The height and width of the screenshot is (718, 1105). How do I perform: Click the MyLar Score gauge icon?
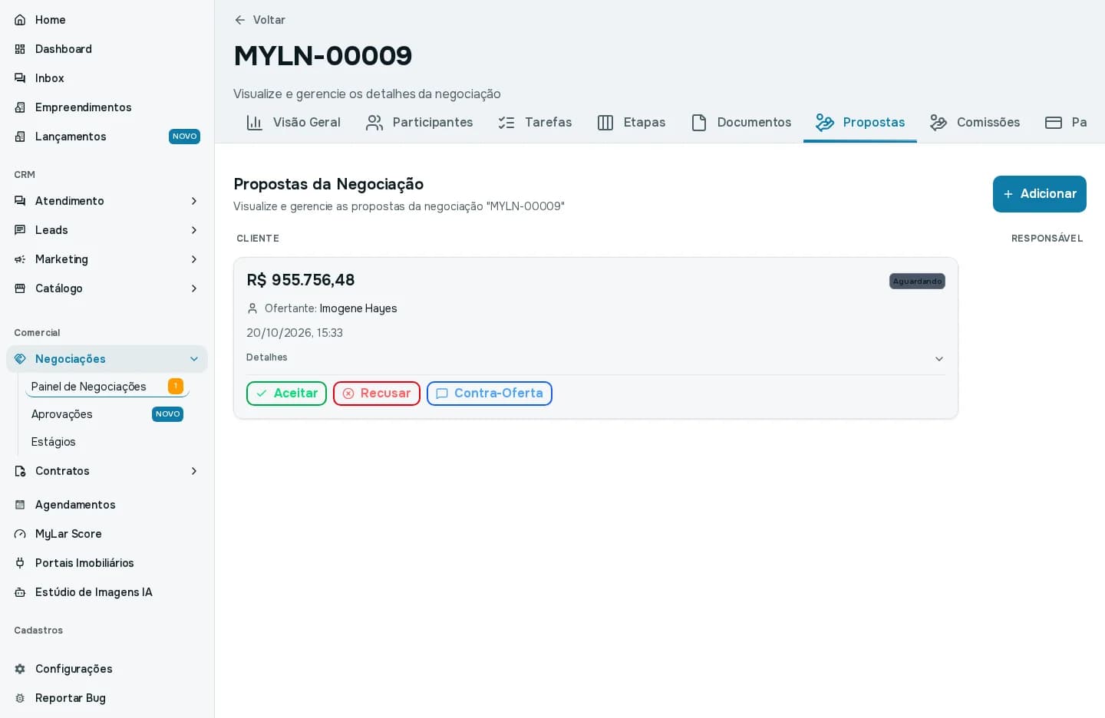(20, 534)
